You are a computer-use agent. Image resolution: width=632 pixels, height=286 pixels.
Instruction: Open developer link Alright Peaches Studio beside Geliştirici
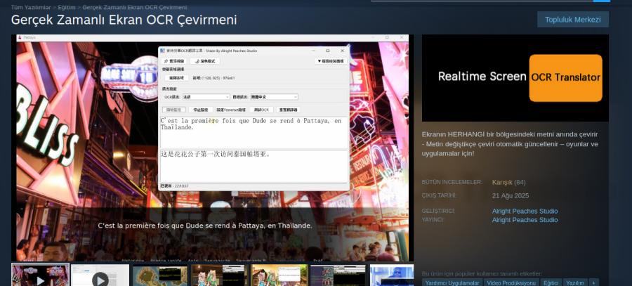[525, 211]
